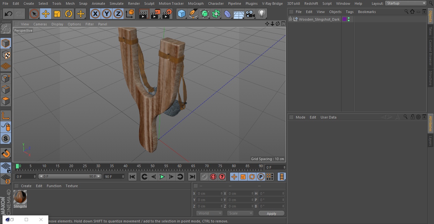The height and width of the screenshot is (224, 434).
Task: Open the deformer bend icon
Action: (227, 14)
